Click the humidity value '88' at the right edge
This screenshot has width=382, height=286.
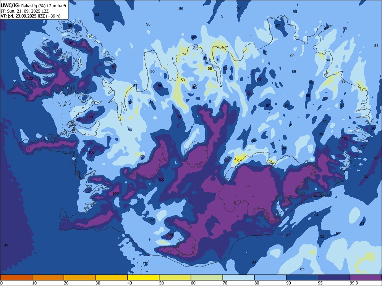coord(376,45)
